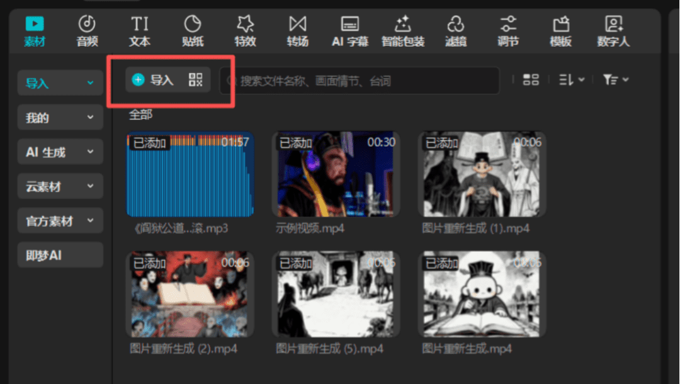Viewport: 680px width, 384px height.
Task: Select the 文本 (Text) tool icon
Action: [x=140, y=25]
